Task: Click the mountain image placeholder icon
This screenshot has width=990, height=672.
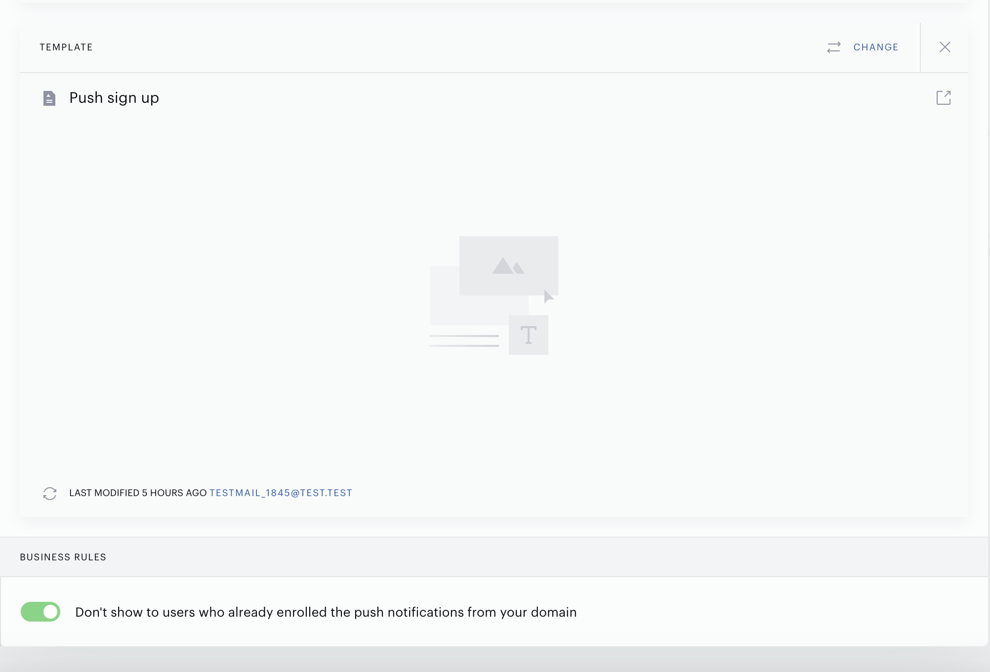Action: [x=508, y=266]
